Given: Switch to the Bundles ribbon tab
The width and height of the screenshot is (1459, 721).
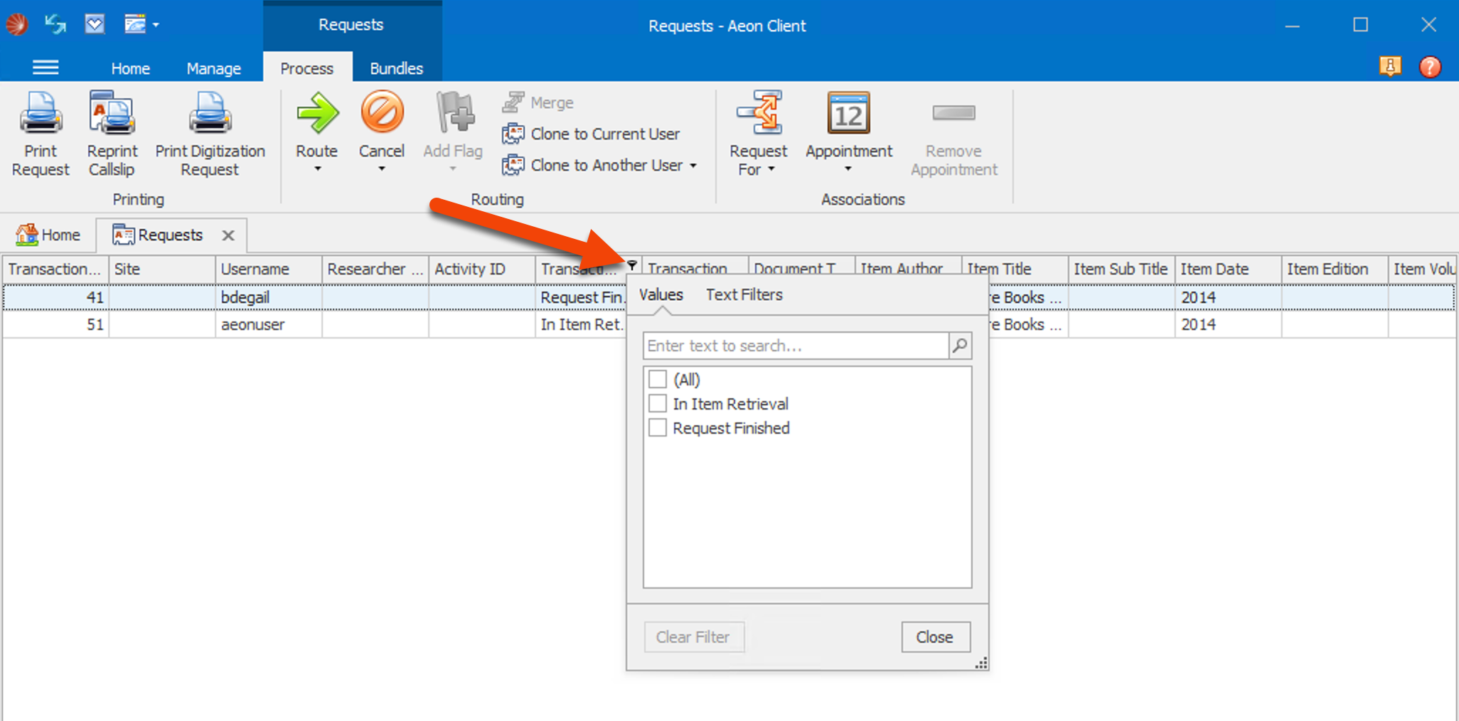Looking at the screenshot, I should click(x=396, y=68).
